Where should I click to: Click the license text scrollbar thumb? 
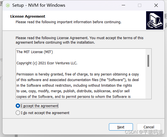pos(148,61)
